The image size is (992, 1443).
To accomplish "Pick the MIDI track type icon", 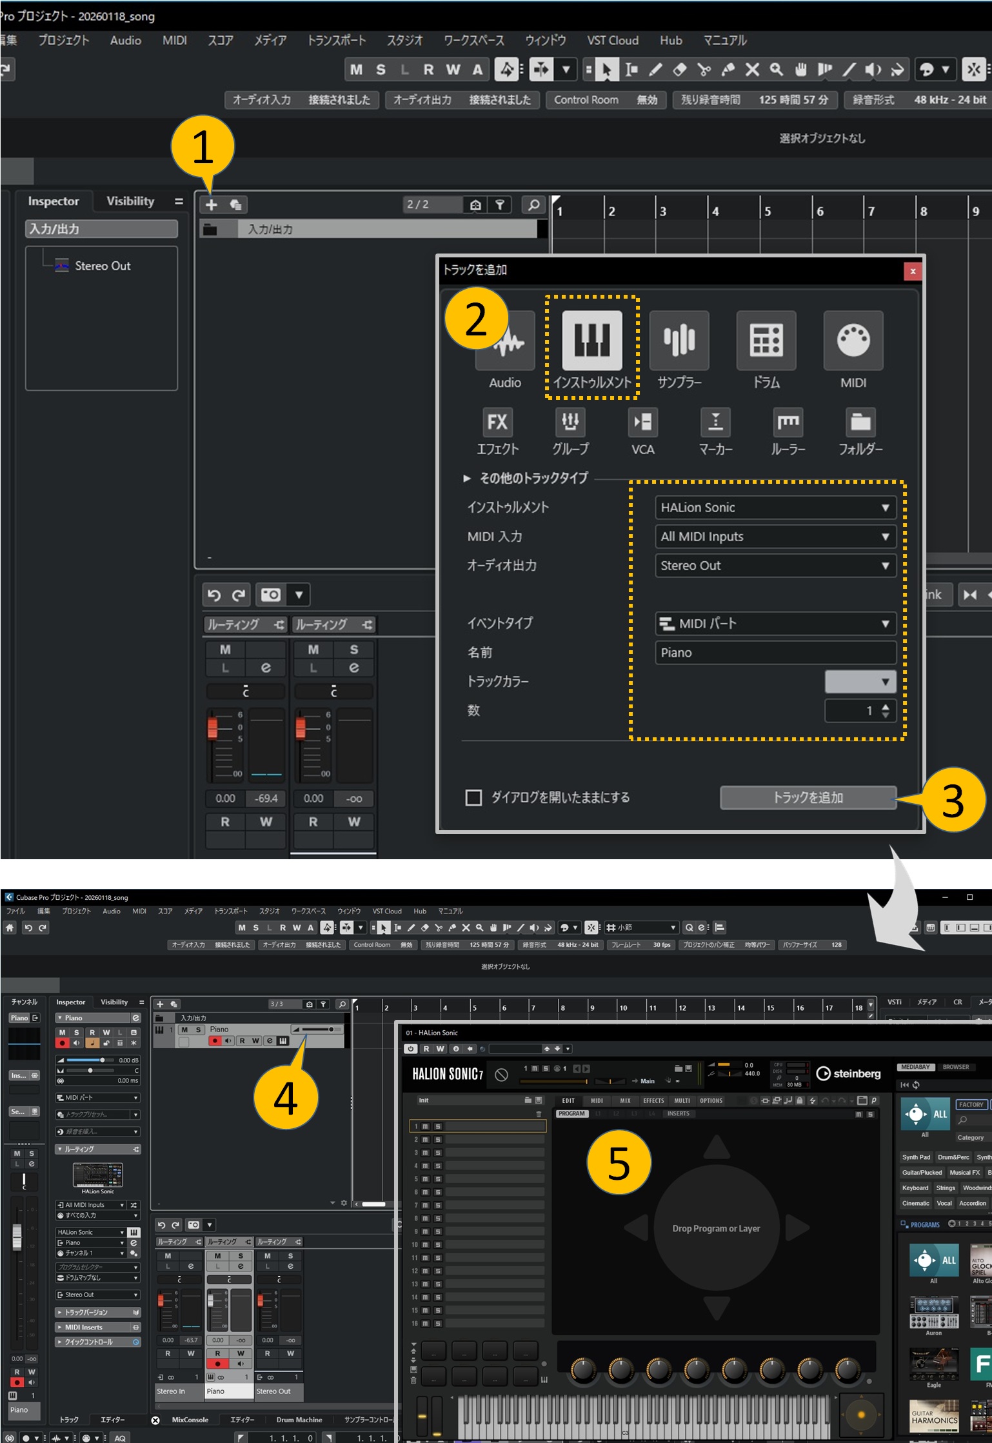I will (853, 340).
